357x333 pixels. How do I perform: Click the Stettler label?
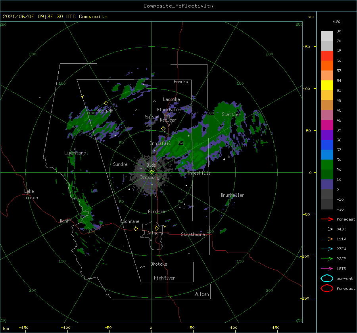pos(231,114)
